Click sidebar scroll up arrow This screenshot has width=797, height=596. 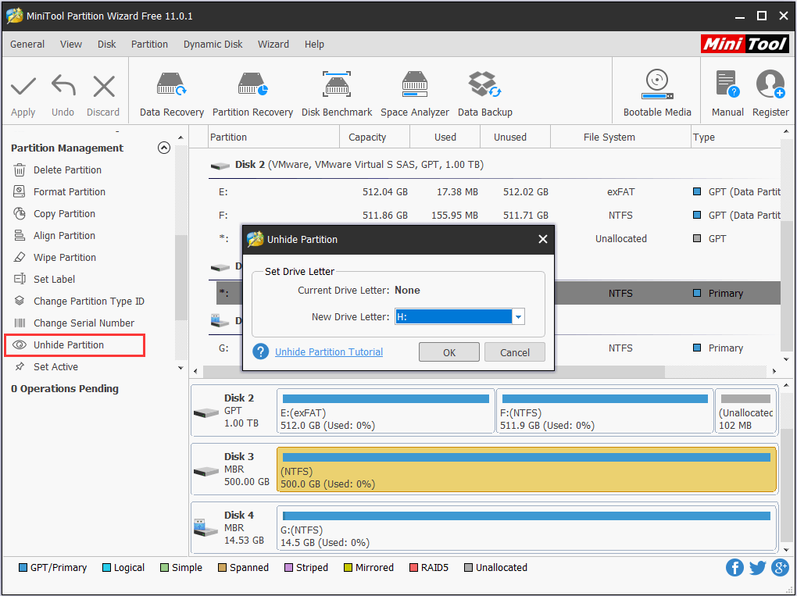tap(180, 137)
